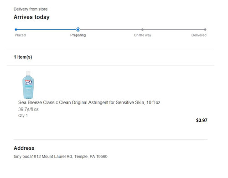Viewport: 228px width, 178px height.
Task: Click the $3.97 item price
Action: click(202, 120)
